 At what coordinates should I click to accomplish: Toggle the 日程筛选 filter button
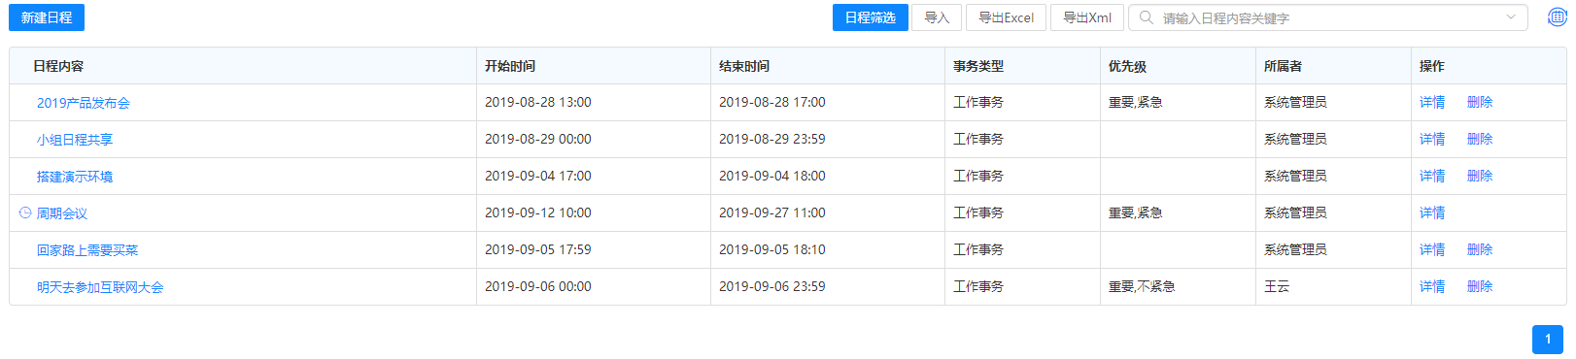coord(870,17)
